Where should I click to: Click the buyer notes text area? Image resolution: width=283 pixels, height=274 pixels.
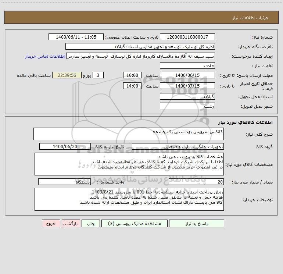(129, 199)
